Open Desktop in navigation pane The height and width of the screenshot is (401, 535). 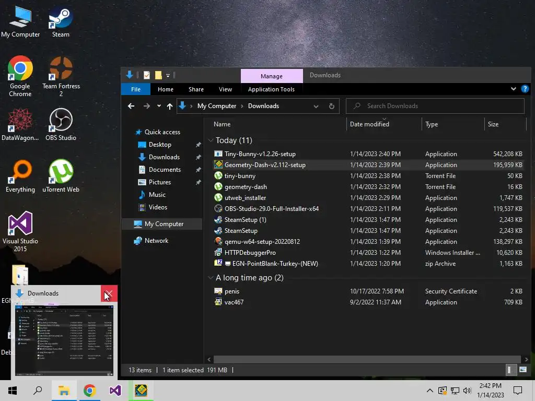[160, 145]
